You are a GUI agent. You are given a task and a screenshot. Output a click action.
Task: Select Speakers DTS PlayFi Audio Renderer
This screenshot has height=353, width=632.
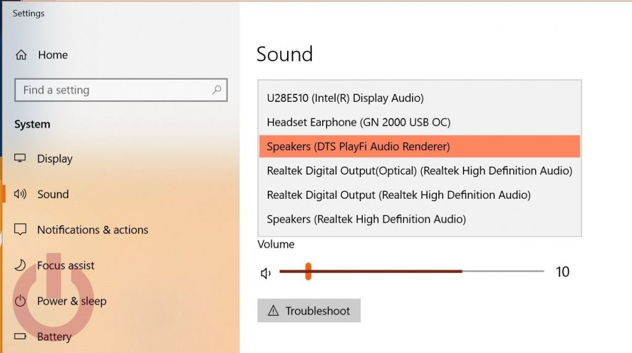click(x=419, y=146)
